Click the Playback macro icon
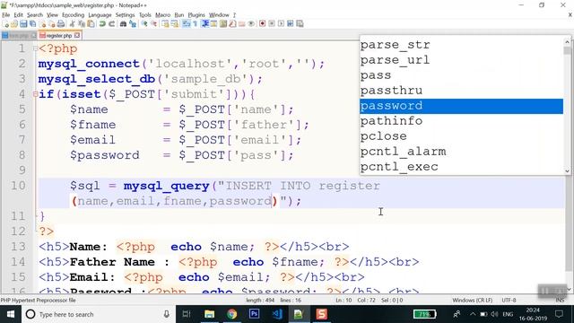Viewport: 574px width, 323px height. pos(281,24)
